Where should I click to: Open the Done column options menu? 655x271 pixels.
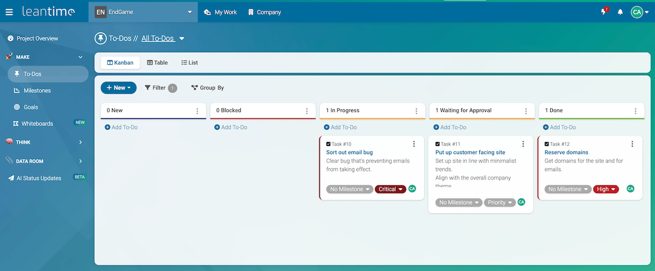coord(636,111)
